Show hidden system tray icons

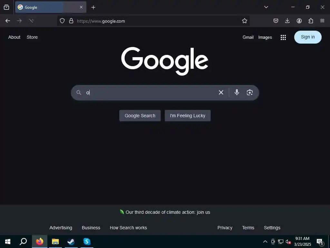[265, 242]
